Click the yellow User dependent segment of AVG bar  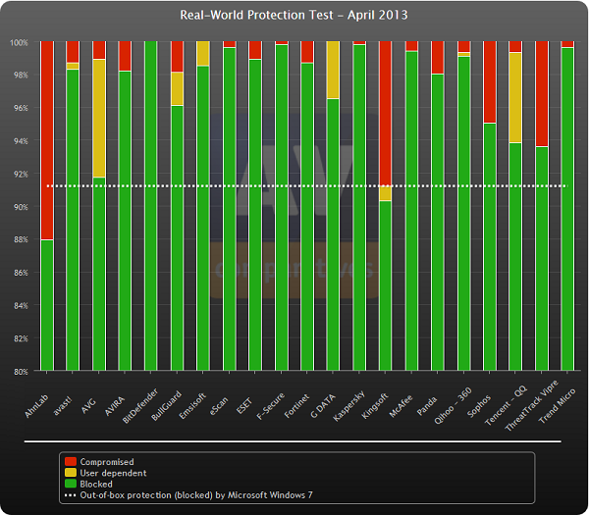coord(99,119)
